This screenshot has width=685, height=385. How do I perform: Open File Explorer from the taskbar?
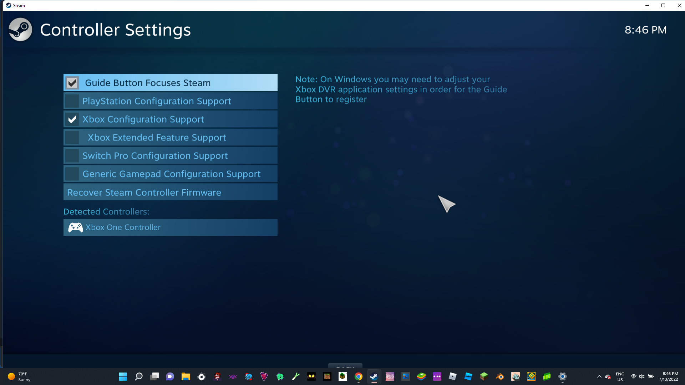pyautogui.click(x=186, y=376)
